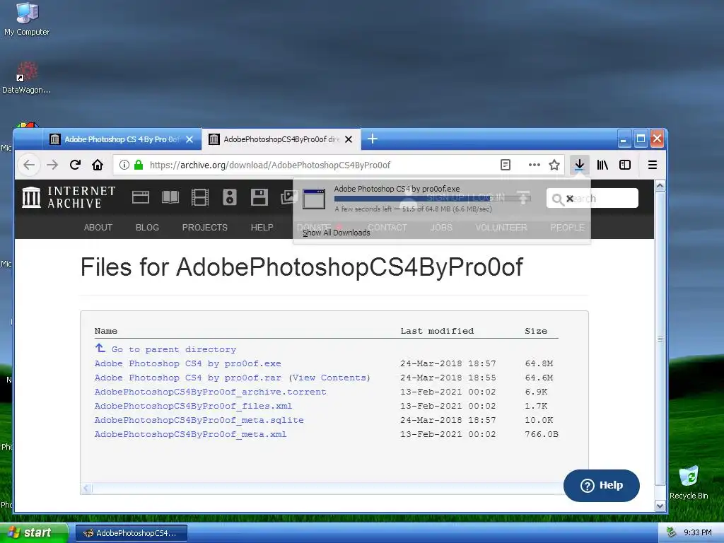This screenshot has height=543, width=724.
Task: Open AdobePhotoshopCS4ByPro0of_archive.torrent link
Action: (x=210, y=392)
